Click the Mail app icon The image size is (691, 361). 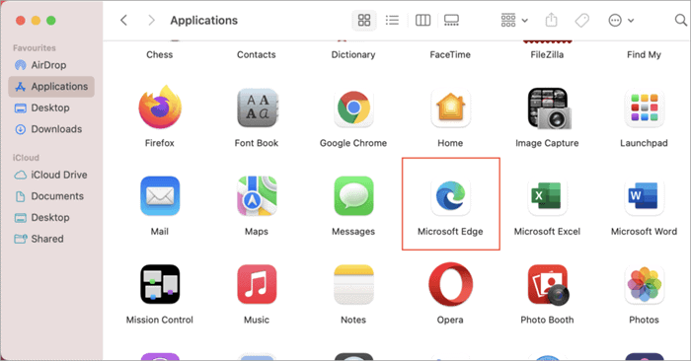[160, 196]
